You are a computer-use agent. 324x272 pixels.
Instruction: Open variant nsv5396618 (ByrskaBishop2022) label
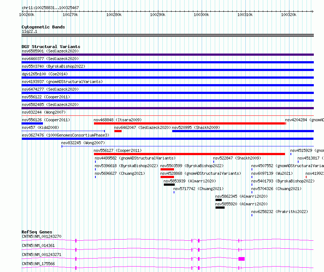[126, 166]
